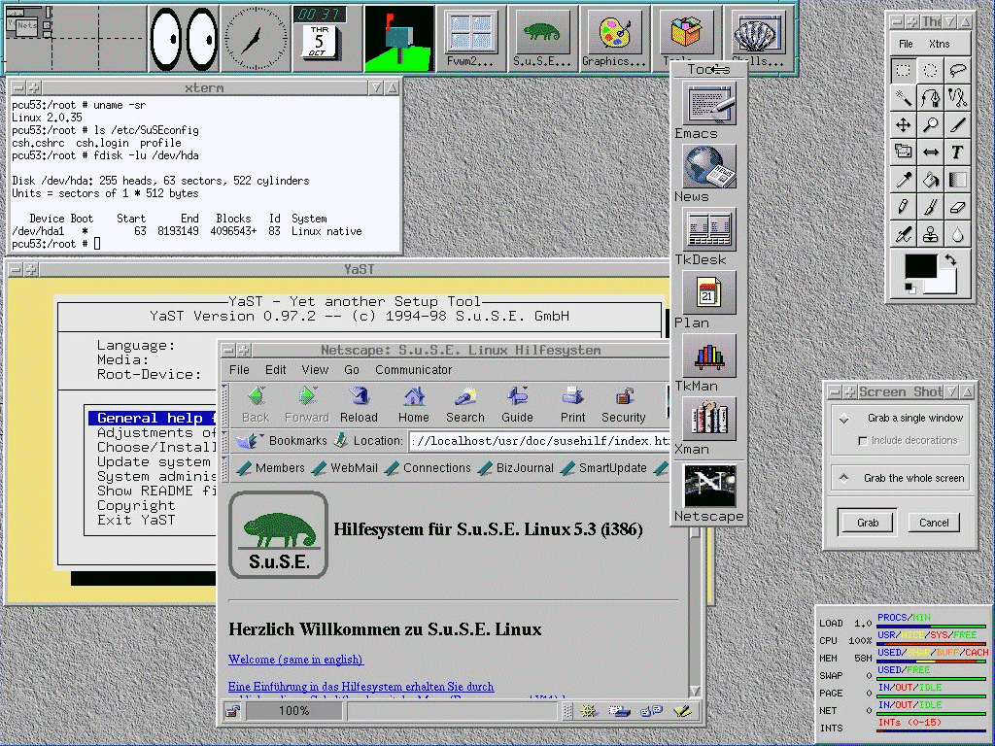995x746 pixels.
Task: Choose the Bezier paths pen tool
Action: [930, 98]
